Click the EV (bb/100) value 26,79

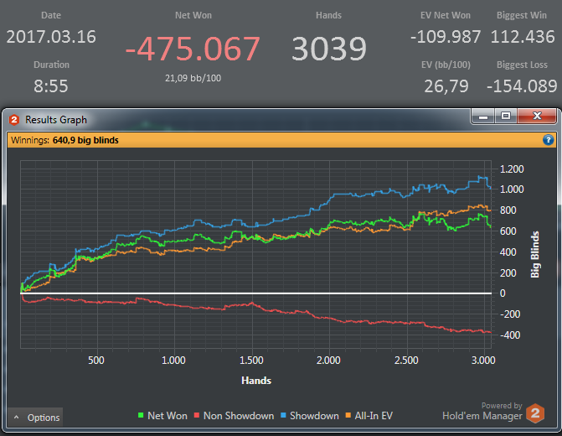click(x=446, y=86)
